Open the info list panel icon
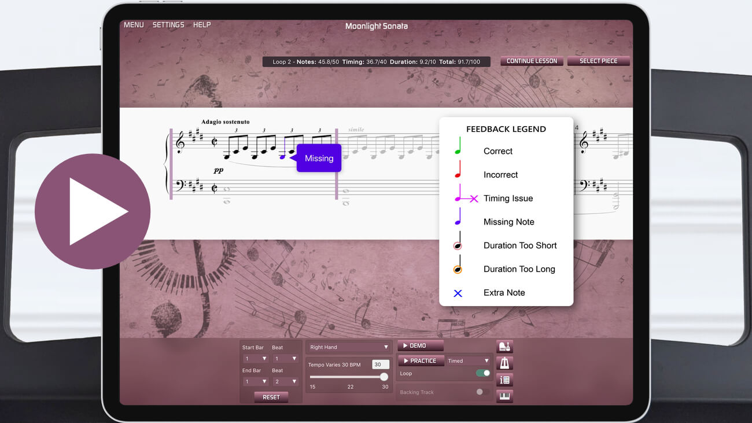The image size is (752, 423). coord(504,380)
